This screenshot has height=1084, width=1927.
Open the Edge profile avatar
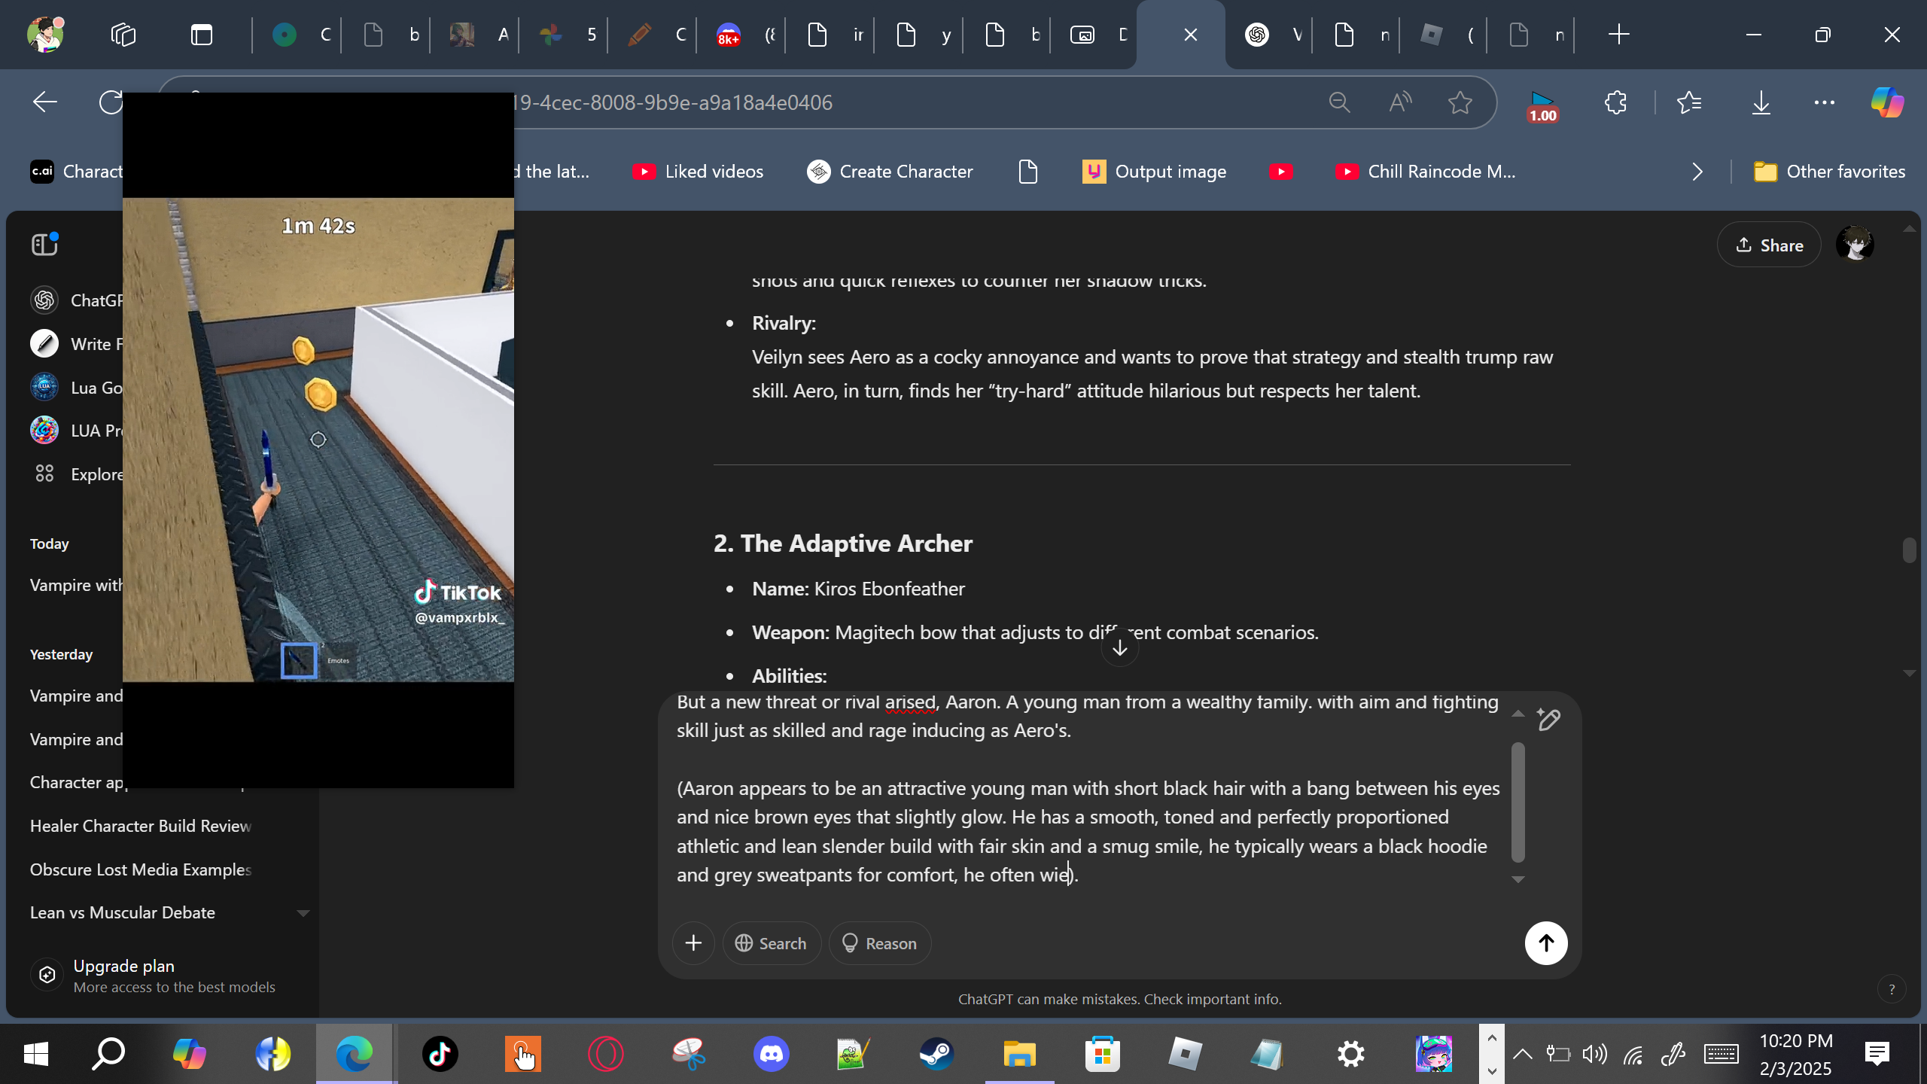coord(45,35)
